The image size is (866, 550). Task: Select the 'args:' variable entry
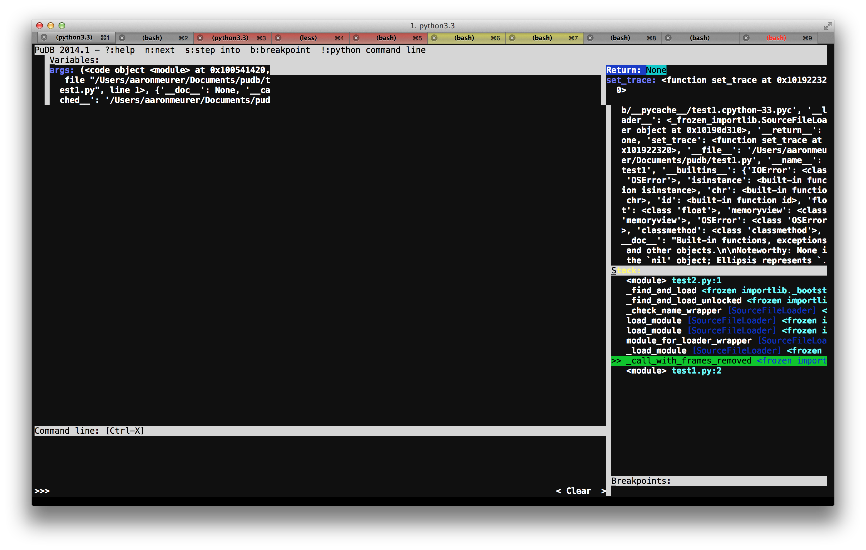[x=160, y=85]
